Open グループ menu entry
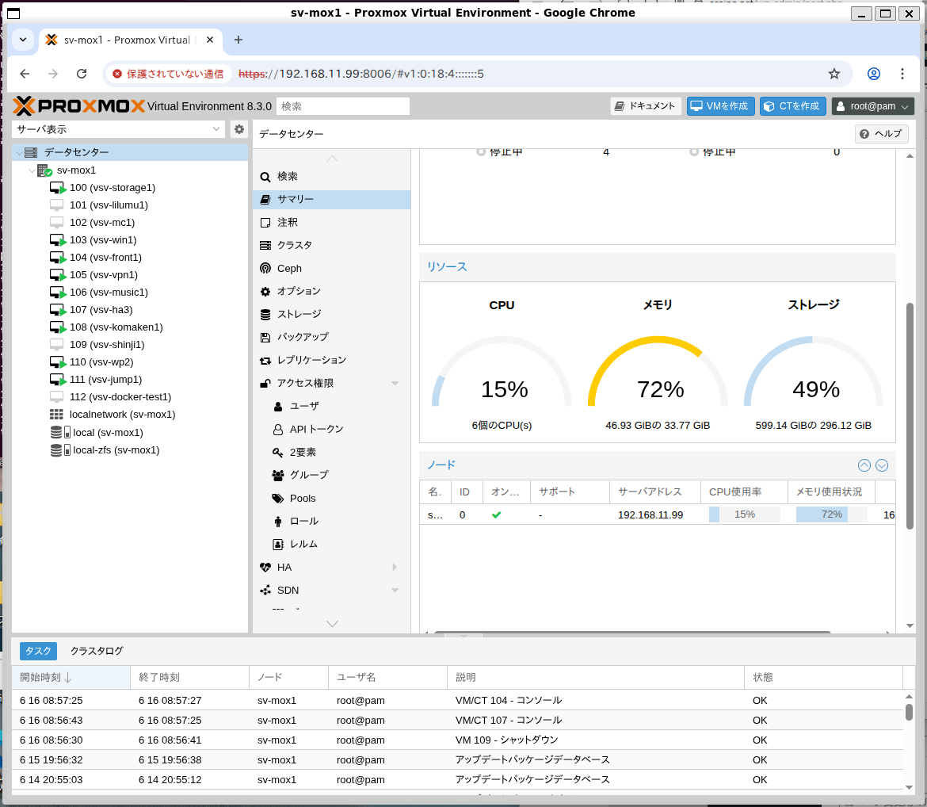The height and width of the screenshot is (807, 927). tap(332, 475)
